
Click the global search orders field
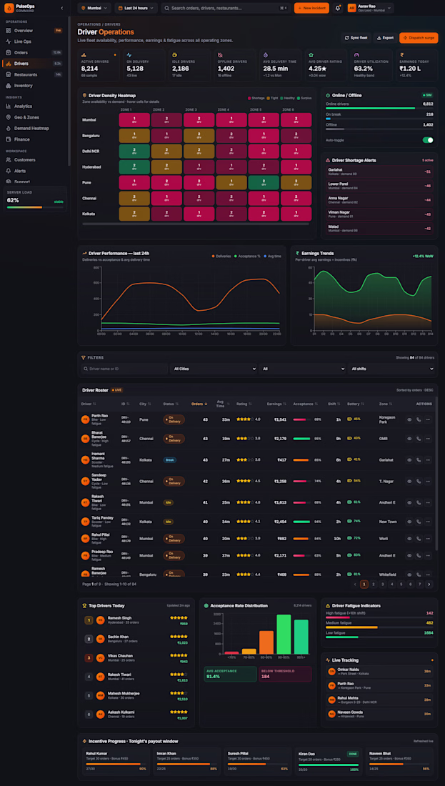(227, 8)
